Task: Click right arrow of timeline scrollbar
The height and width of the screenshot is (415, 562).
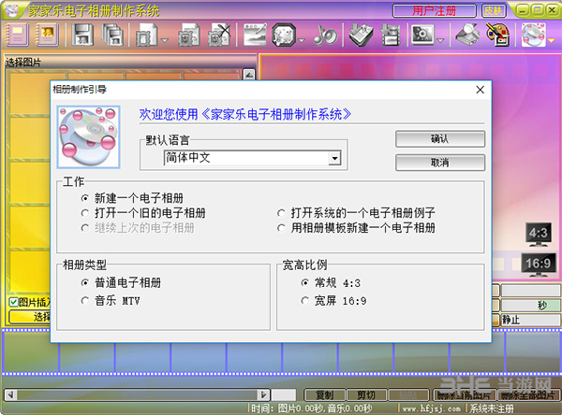Action: [263, 395]
